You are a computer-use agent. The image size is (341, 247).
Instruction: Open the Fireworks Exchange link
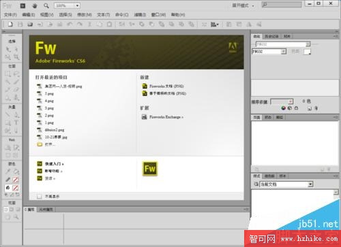165,117
